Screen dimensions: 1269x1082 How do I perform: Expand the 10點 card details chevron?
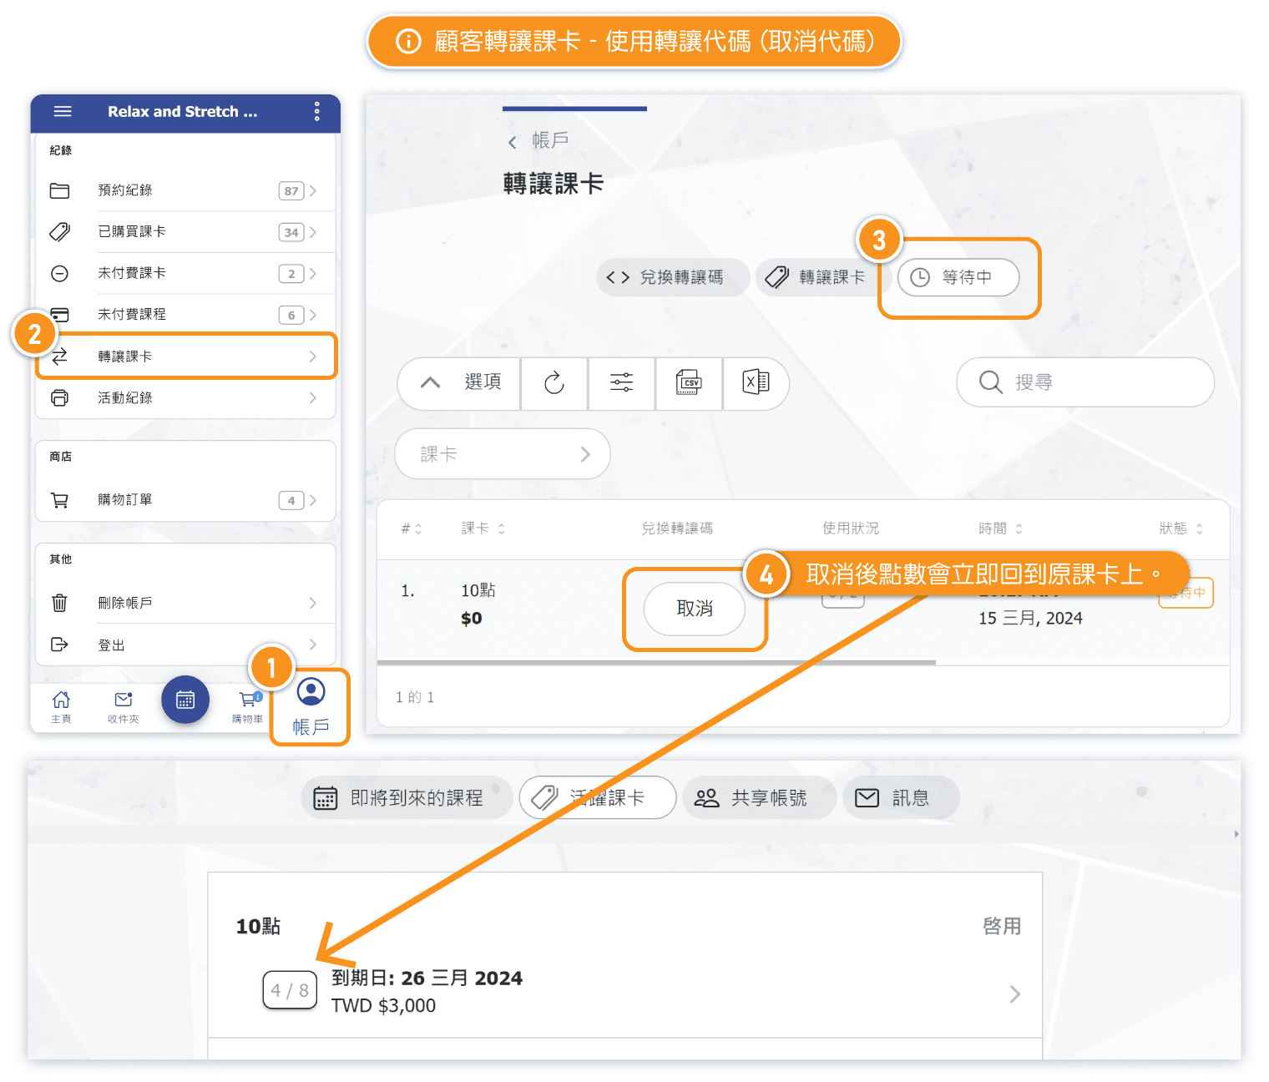point(1014,994)
